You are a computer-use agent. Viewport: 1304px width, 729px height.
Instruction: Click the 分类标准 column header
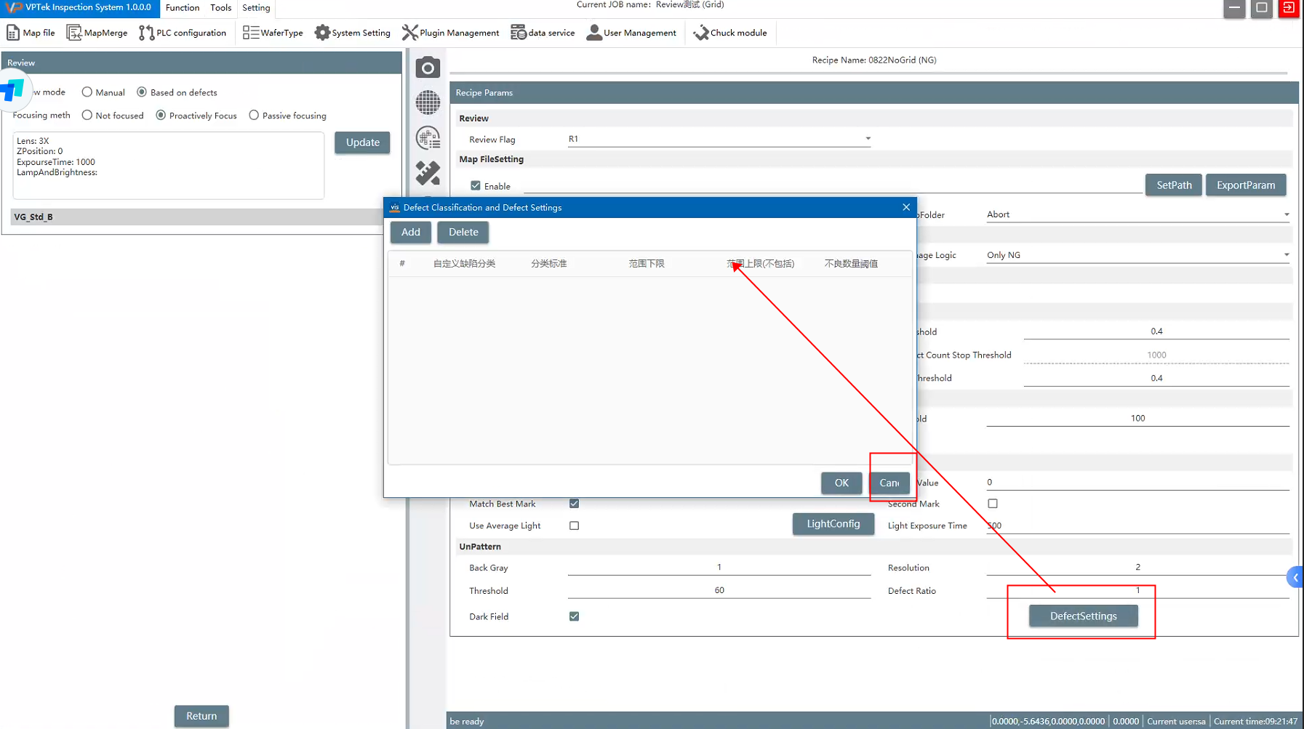pyautogui.click(x=548, y=264)
